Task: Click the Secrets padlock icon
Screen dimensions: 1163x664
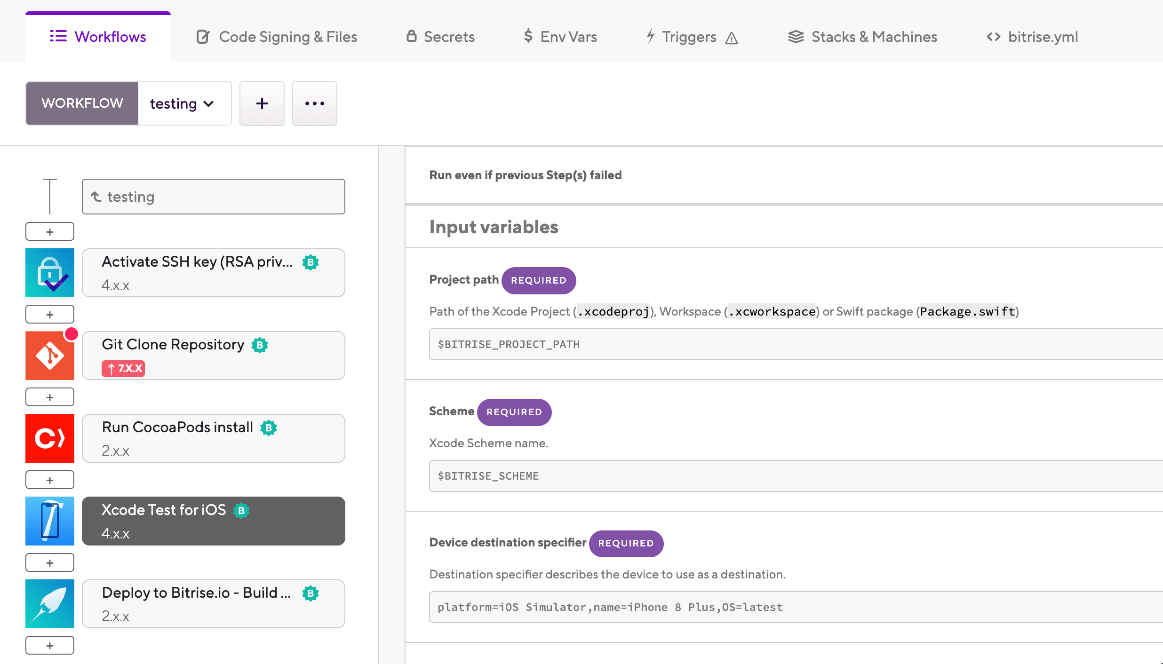Action: click(411, 36)
